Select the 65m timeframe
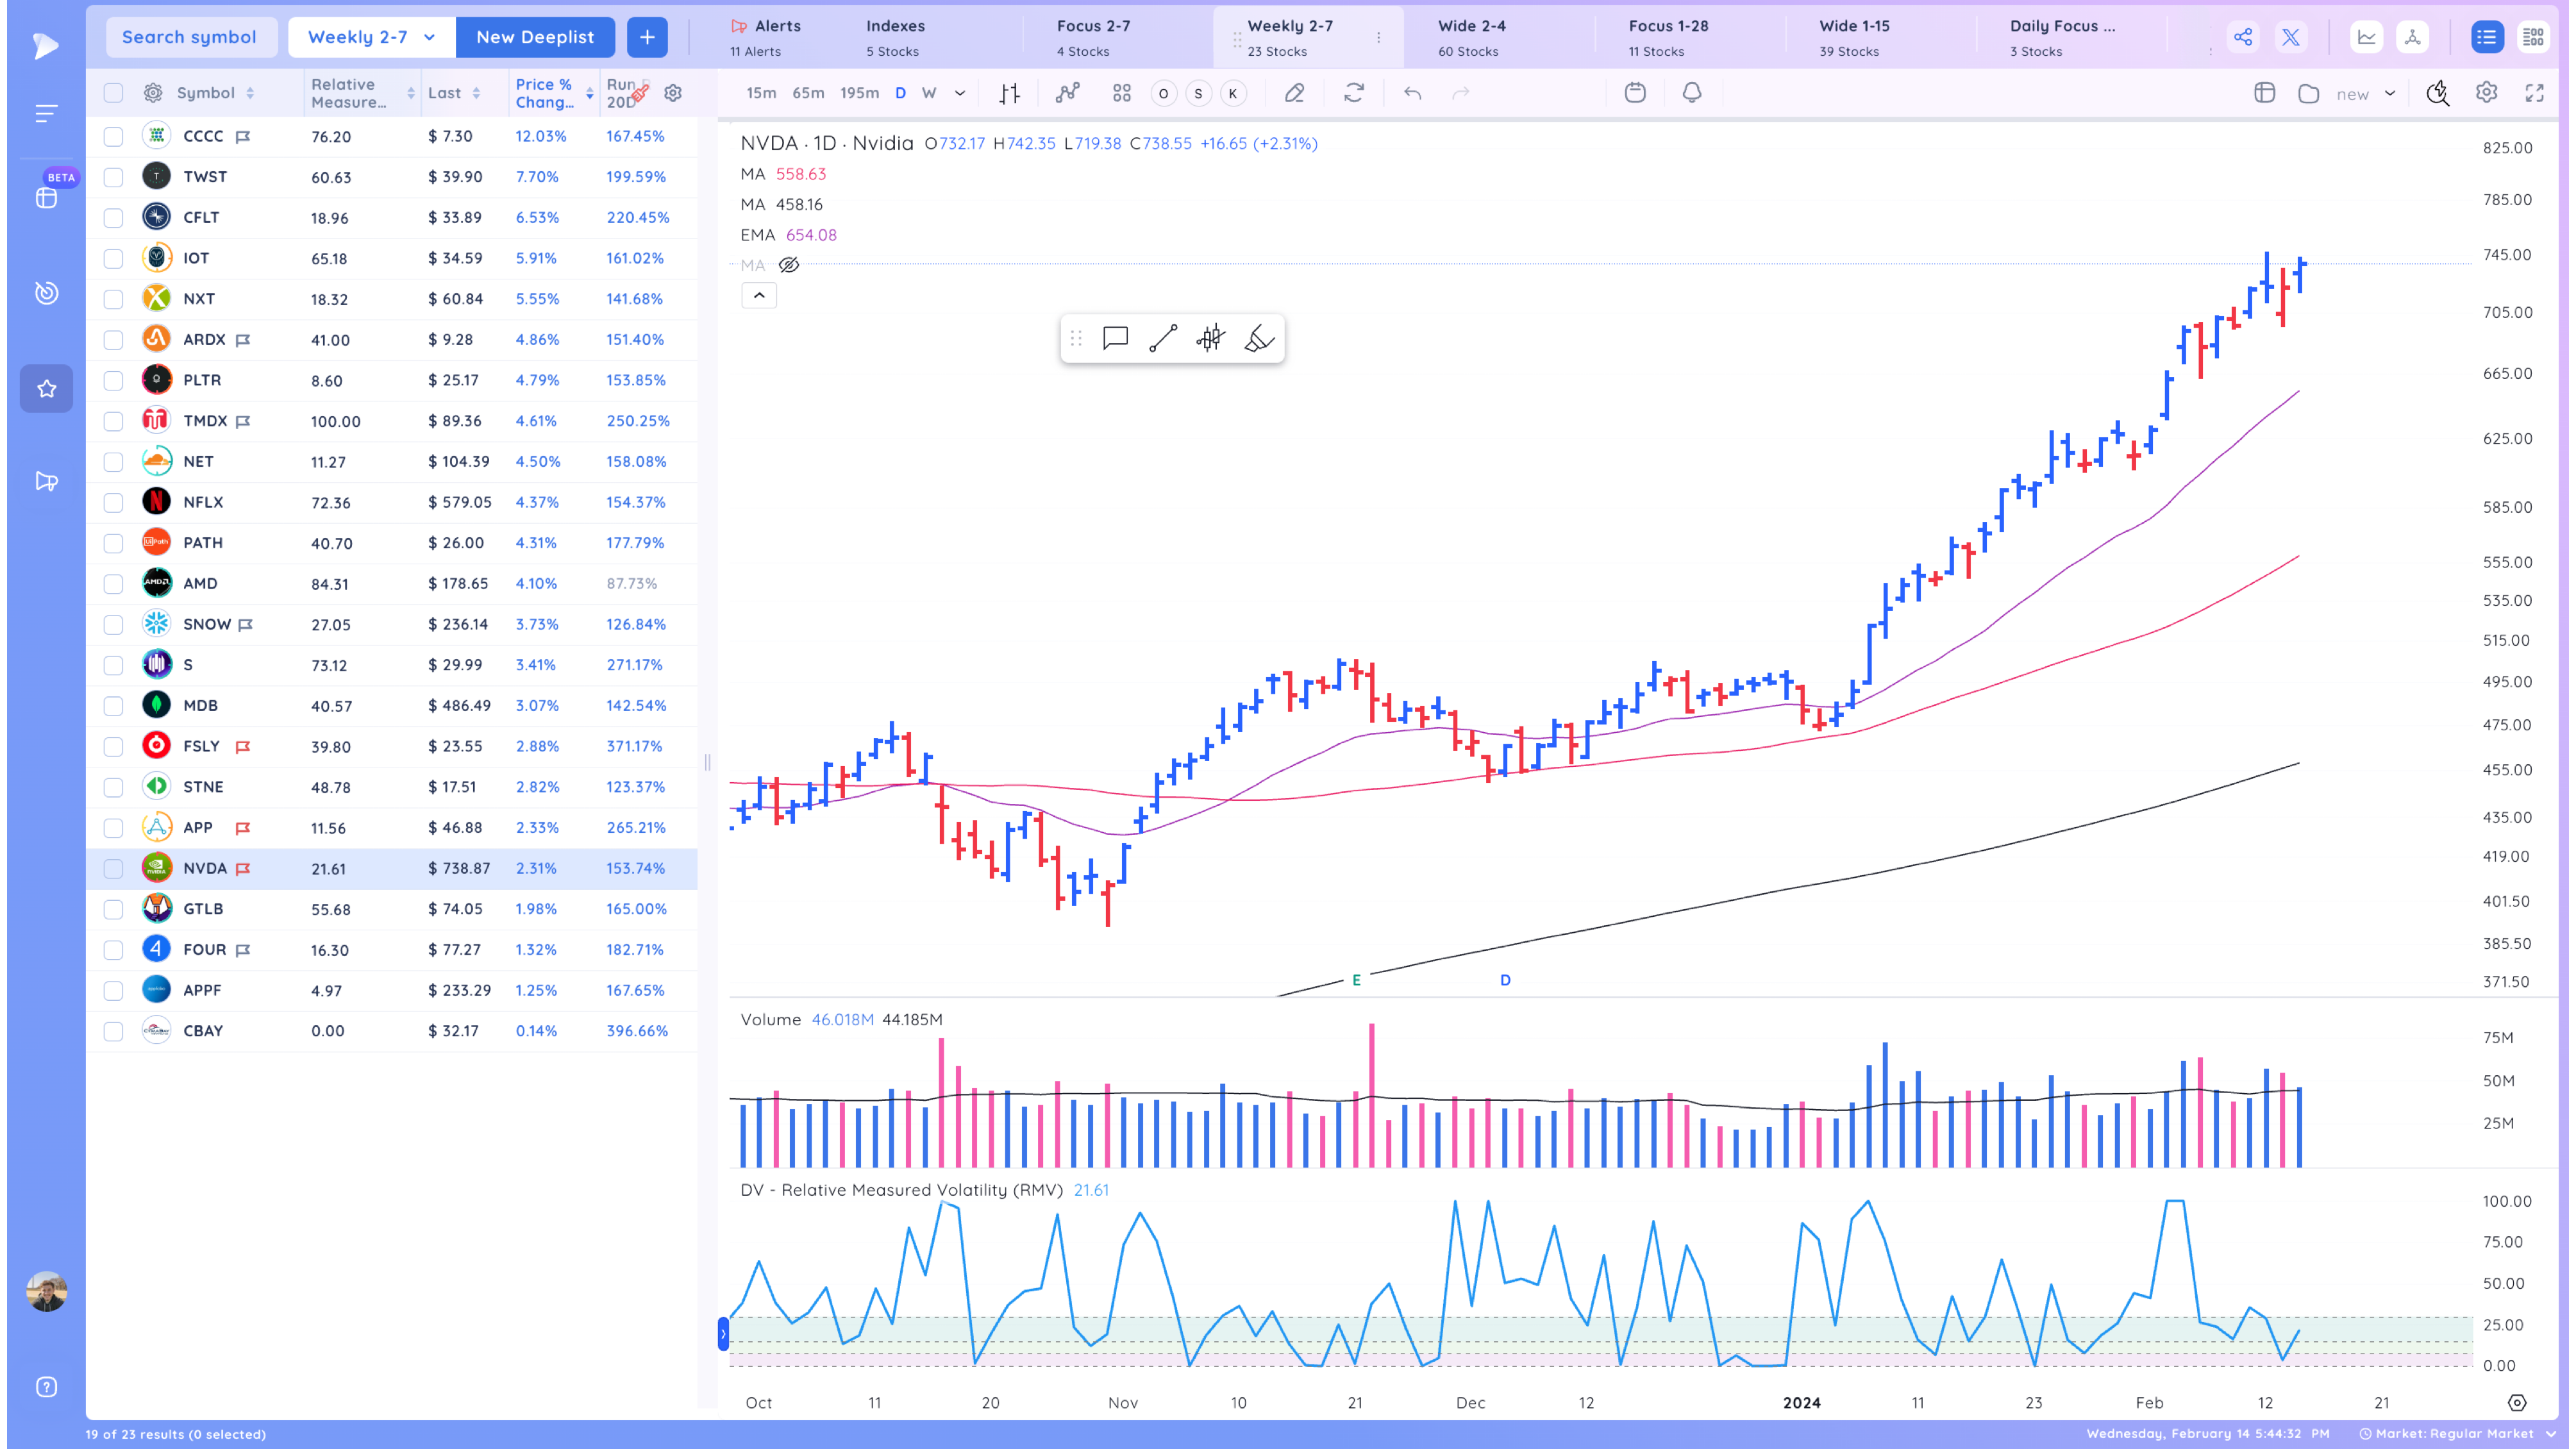2576x1449 pixels. pos(808,93)
